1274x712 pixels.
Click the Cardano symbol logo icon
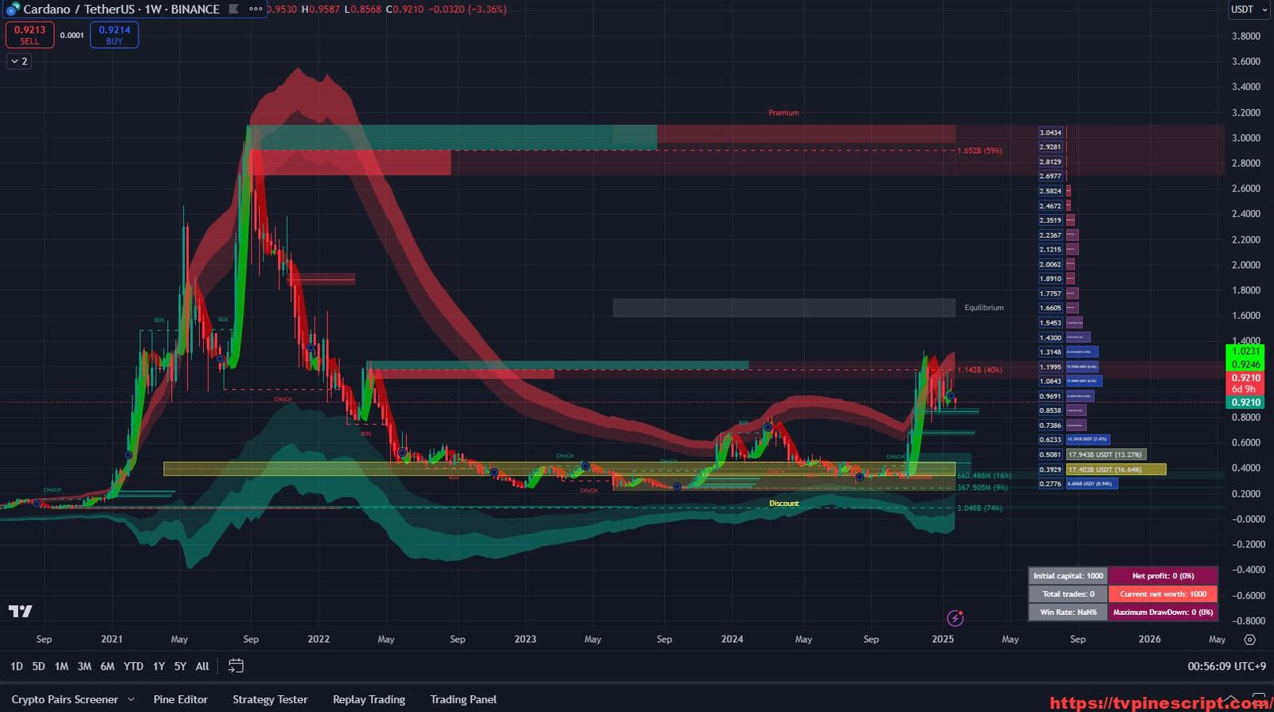12,10
